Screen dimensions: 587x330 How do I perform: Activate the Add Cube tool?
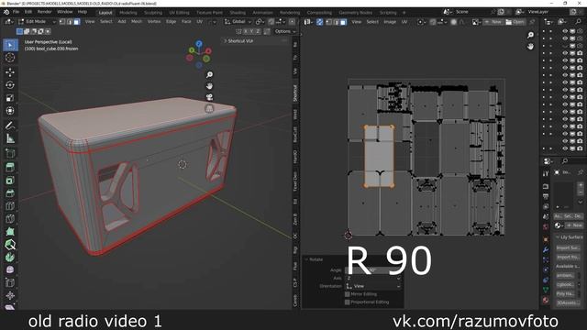point(10,153)
